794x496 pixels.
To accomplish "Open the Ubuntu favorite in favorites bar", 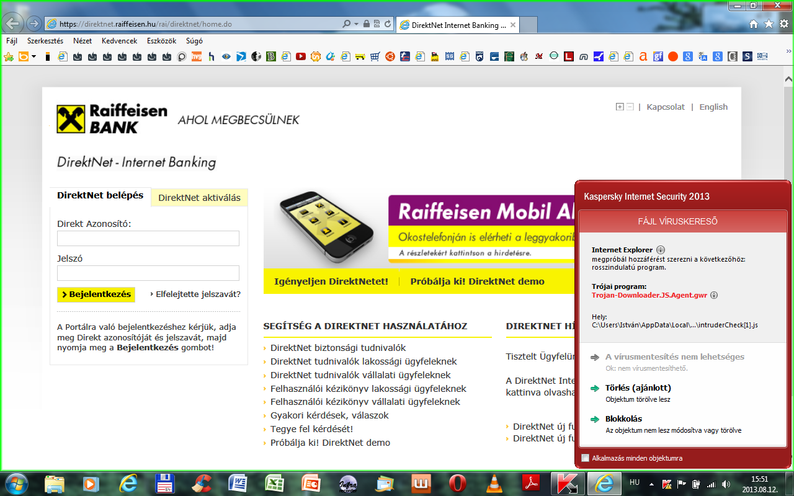I will point(390,56).
